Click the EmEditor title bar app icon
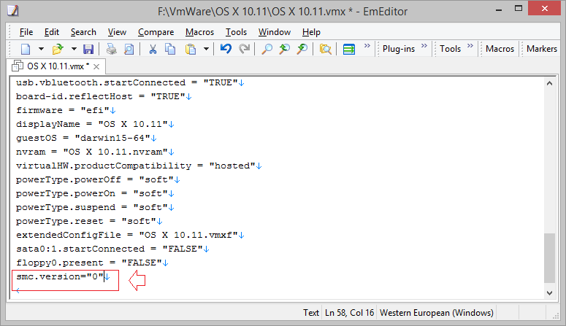This screenshot has height=326, width=566. tap(12, 11)
